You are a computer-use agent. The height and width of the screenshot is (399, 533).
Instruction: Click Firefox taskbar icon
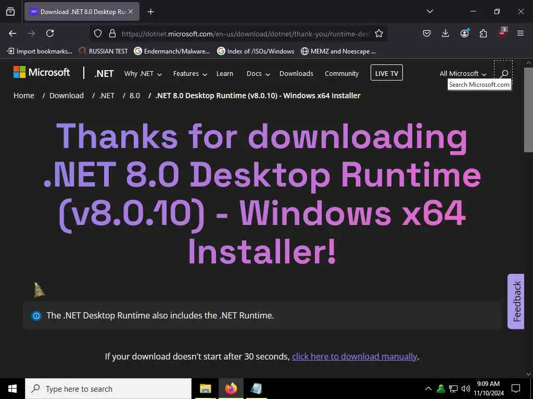231,389
